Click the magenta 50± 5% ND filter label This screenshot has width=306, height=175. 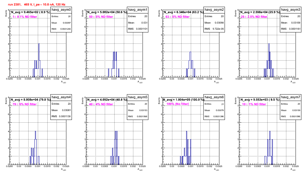coord(101,17)
